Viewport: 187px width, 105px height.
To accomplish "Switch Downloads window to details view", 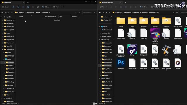I will tap(94, 104).
